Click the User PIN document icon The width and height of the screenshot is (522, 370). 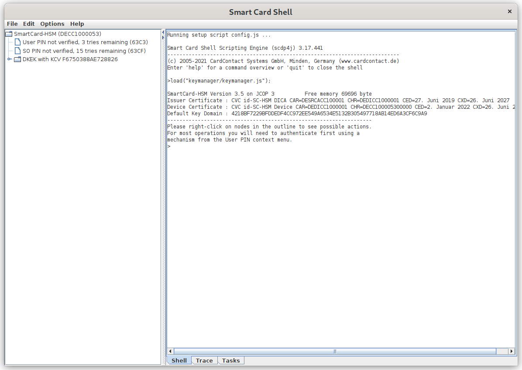pyautogui.click(x=18, y=42)
